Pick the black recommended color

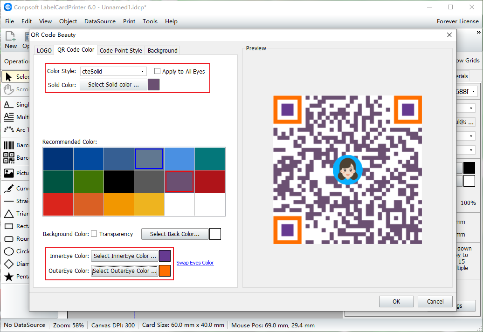pyautogui.click(x=119, y=182)
